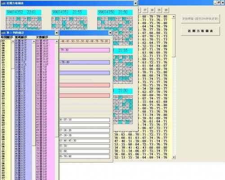Image resolution: width=225 pixels, height=180 pixels.
Task: Click the 21:20 draw header
Action: point(123,91)
